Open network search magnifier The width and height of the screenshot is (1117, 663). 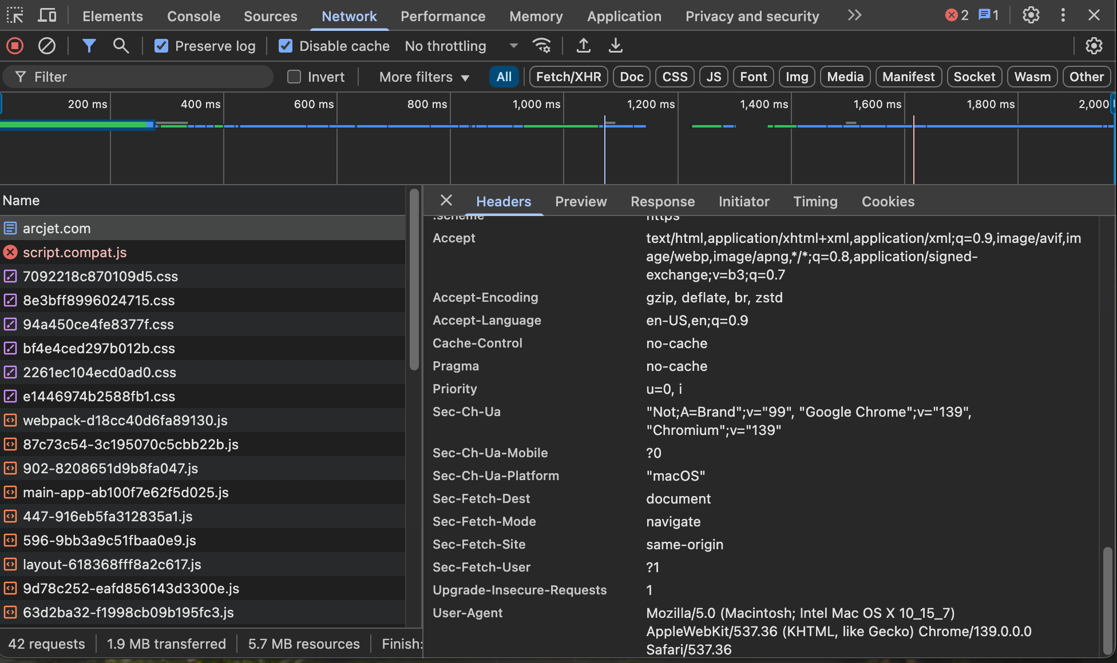point(121,46)
